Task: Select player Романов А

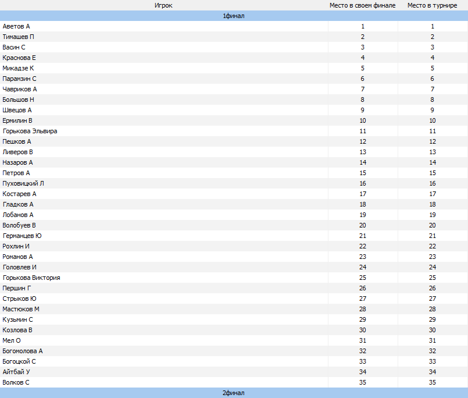Action: [17, 257]
